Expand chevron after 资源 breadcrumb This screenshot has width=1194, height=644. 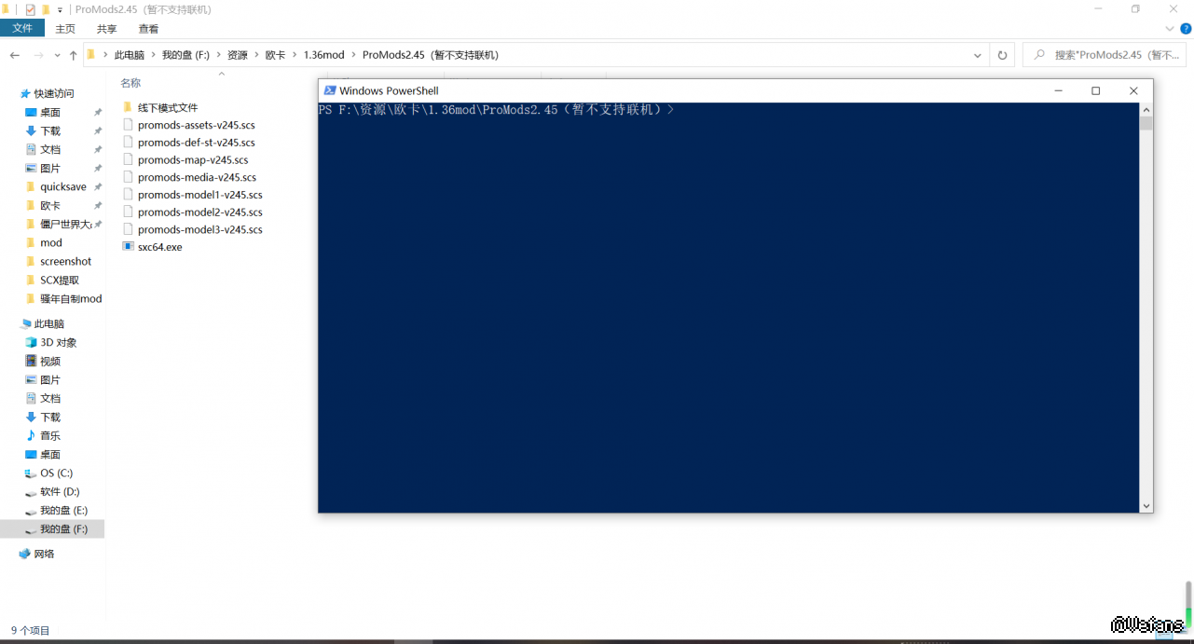pyautogui.click(x=257, y=55)
